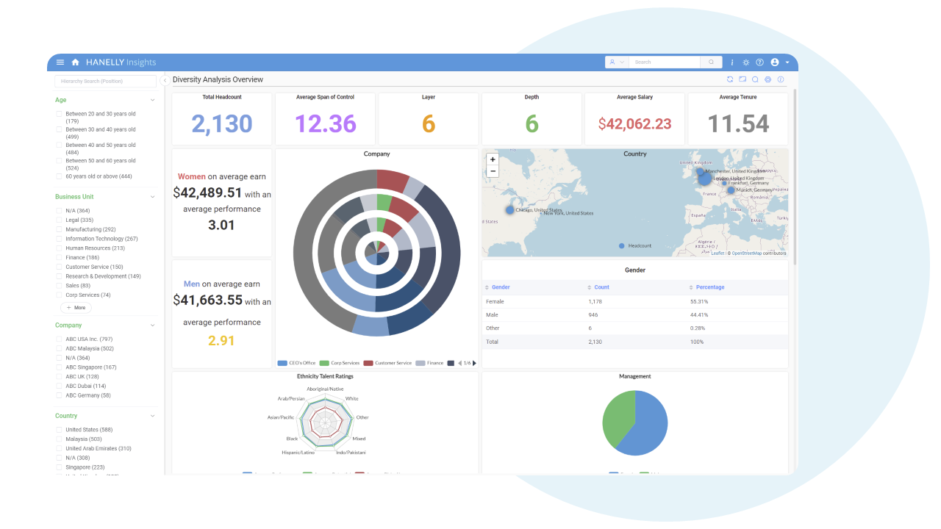Click the user account avatar icon
This screenshot has width=941, height=529.
[774, 62]
